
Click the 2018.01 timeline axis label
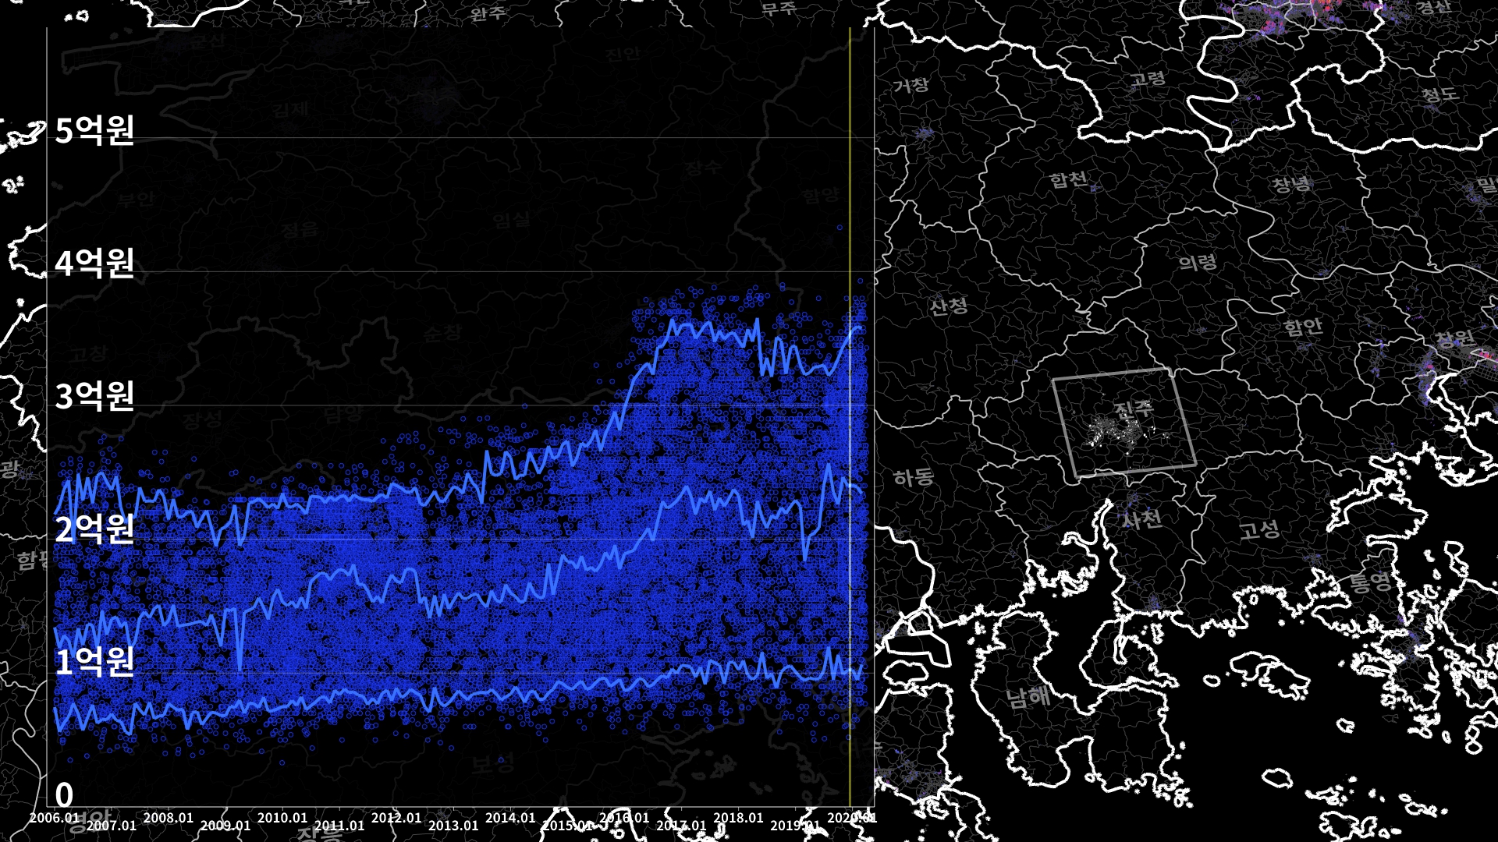point(738,818)
